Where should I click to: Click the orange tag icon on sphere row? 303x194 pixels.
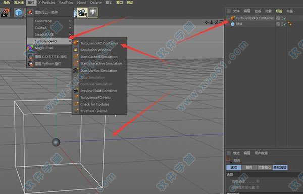(x=290, y=24)
